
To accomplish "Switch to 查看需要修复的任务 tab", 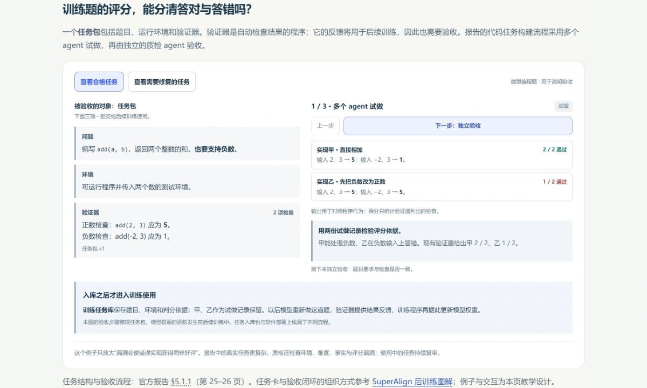I will point(162,82).
